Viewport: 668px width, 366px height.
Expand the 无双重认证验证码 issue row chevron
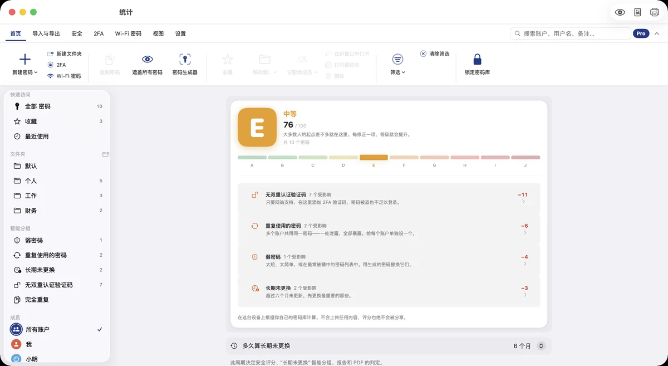pyautogui.click(x=524, y=202)
